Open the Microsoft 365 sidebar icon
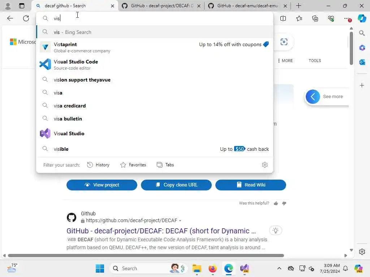 coord(362,48)
